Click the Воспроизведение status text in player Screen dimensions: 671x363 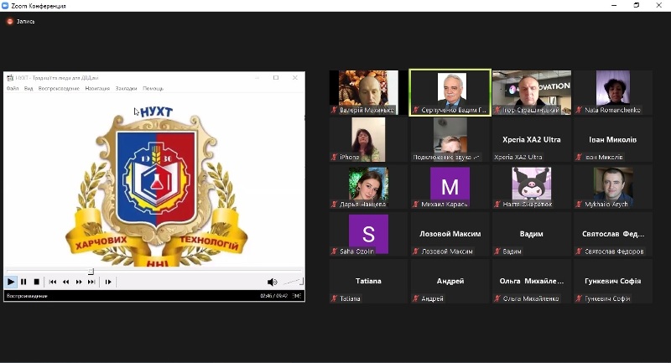point(27,296)
